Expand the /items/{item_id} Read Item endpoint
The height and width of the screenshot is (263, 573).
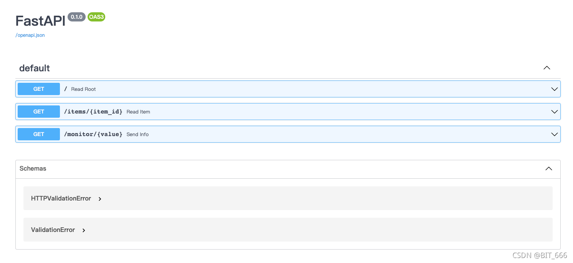coord(554,111)
